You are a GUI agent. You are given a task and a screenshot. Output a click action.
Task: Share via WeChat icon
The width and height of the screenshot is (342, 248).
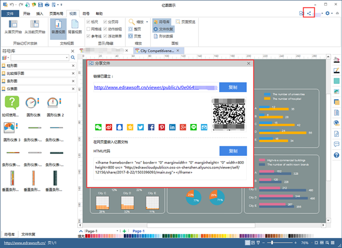pyautogui.click(x=98, y=127)
